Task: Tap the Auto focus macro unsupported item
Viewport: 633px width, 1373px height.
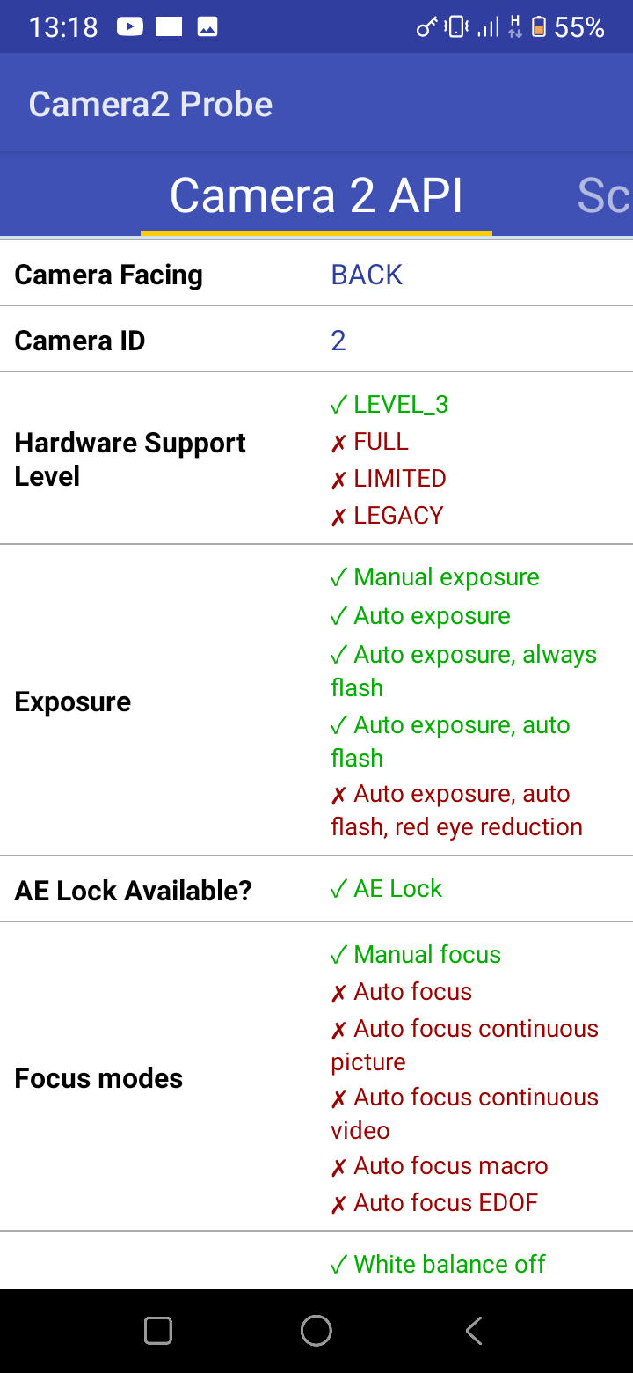Action: pyautogui.click(x=440, y=1166)
